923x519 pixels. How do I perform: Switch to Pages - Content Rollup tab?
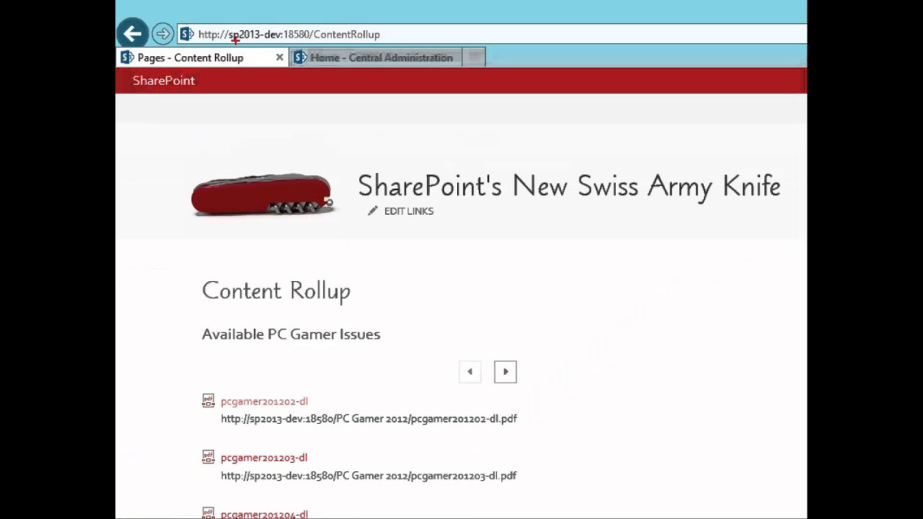pyautogui.click(x=190, y=58)
